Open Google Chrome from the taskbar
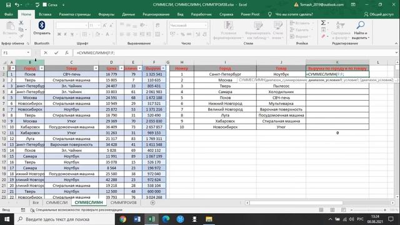400x225 pixels. 122,219
